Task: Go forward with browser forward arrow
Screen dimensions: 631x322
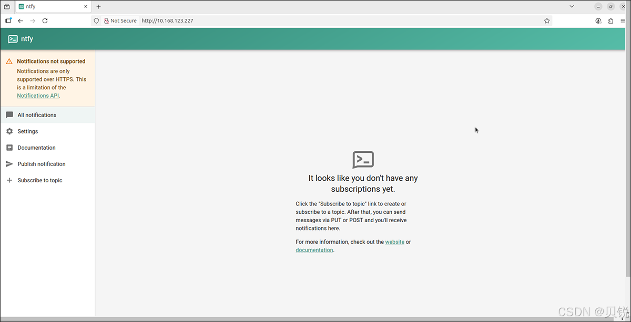Action: coord(33,20)
